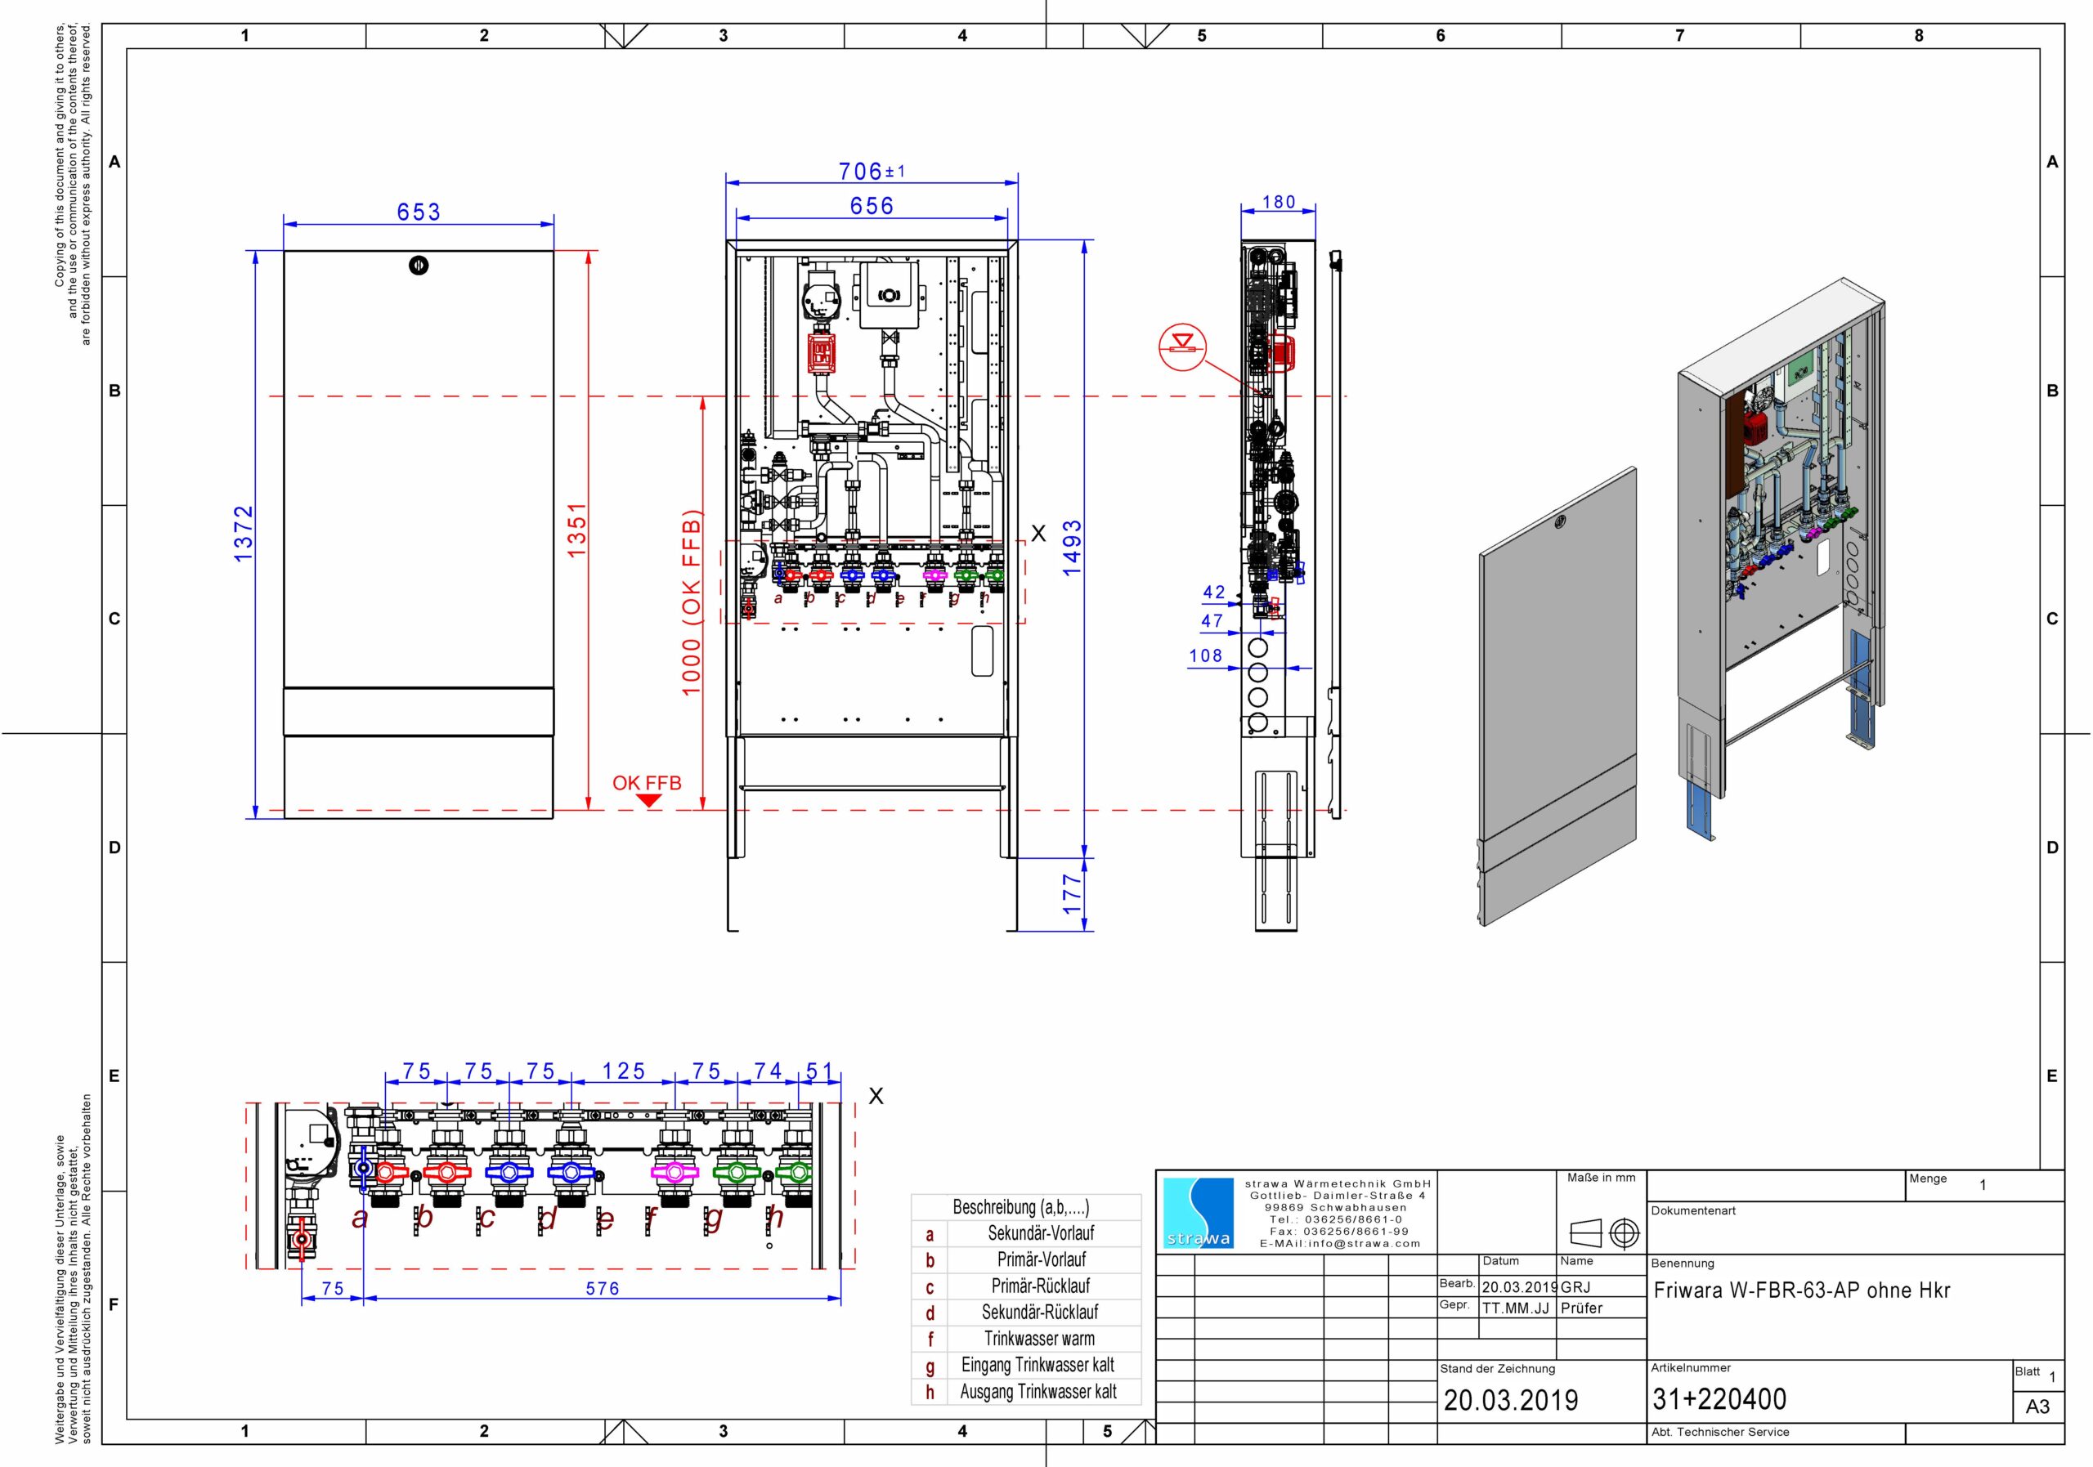
Task: Click the red OK FFB triangle marker
Action: coord(648,800)
